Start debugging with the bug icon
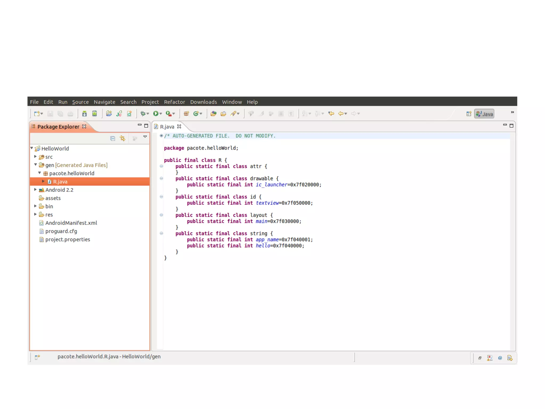This screenshot has height=409, width=545. pos(143,114)
